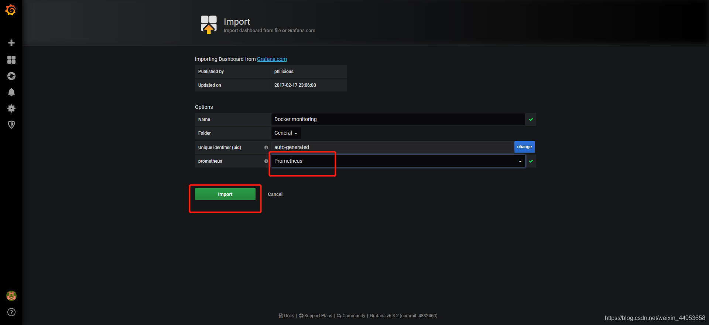Open the Community footer link
709x325 pixels.
click(x=351, y=316)
